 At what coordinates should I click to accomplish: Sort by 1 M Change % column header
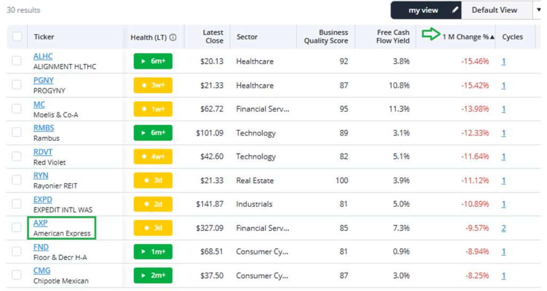coord(465,37)
